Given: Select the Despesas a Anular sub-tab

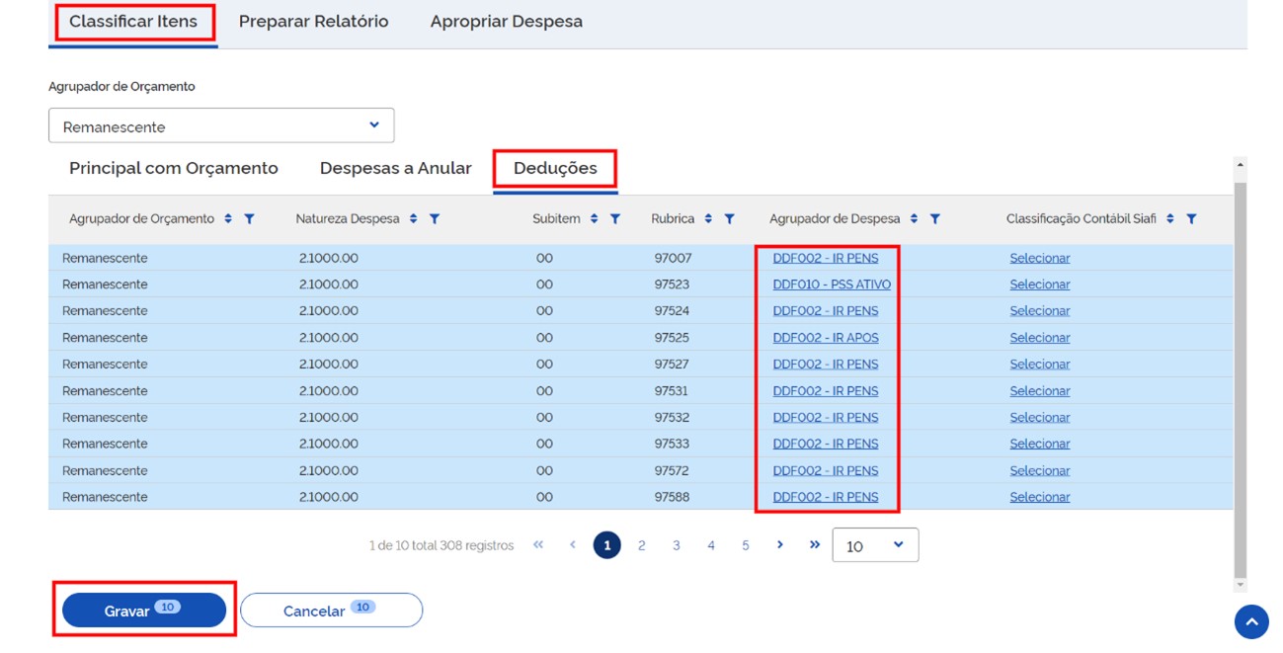Looking at the screenshot, I should point(395,168).
